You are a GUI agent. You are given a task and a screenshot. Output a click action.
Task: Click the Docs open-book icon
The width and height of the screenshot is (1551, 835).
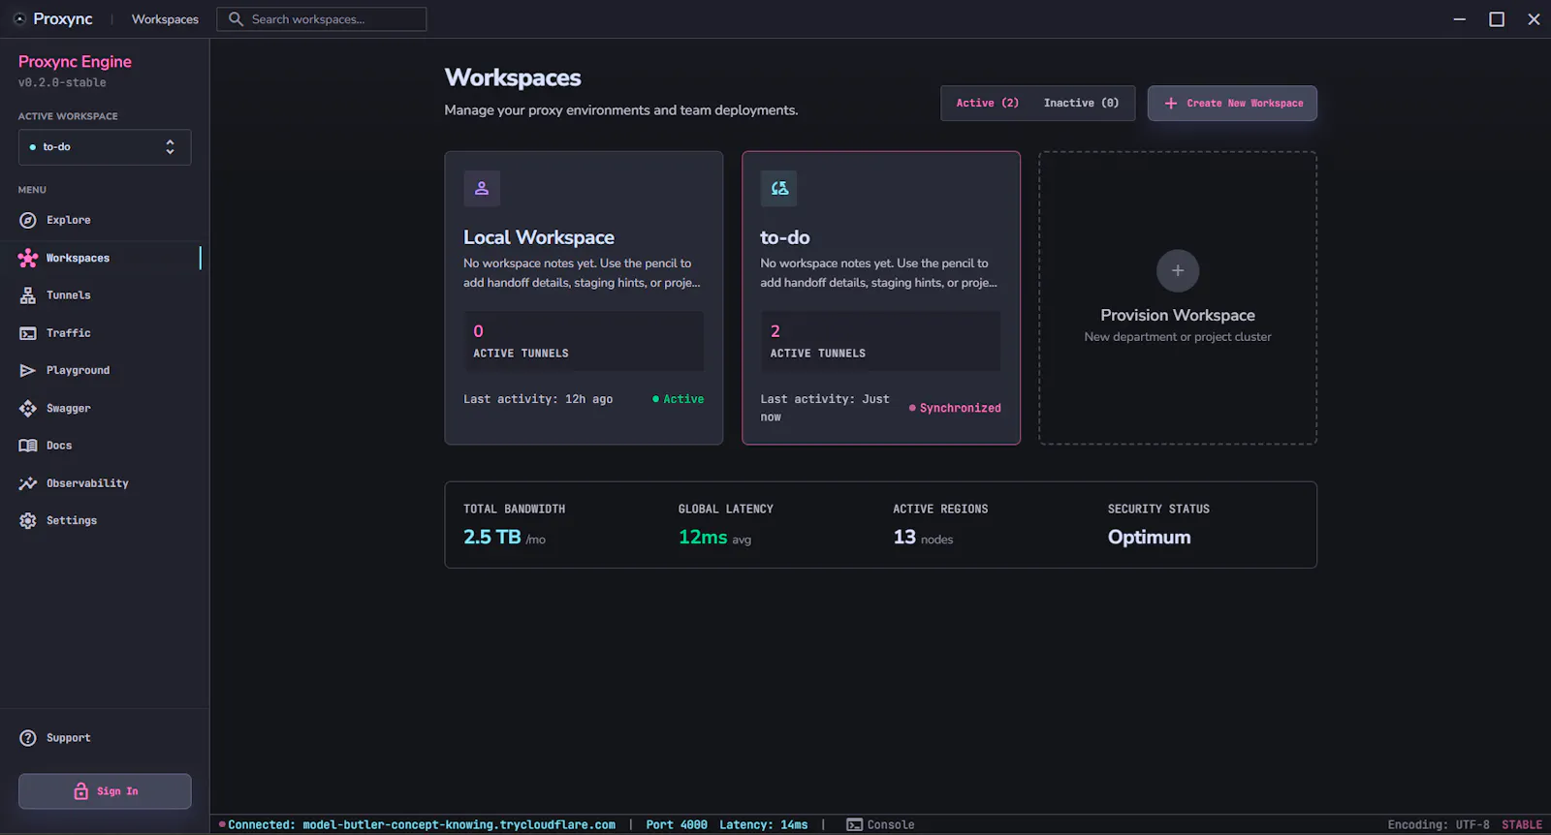tap(28, 446)
